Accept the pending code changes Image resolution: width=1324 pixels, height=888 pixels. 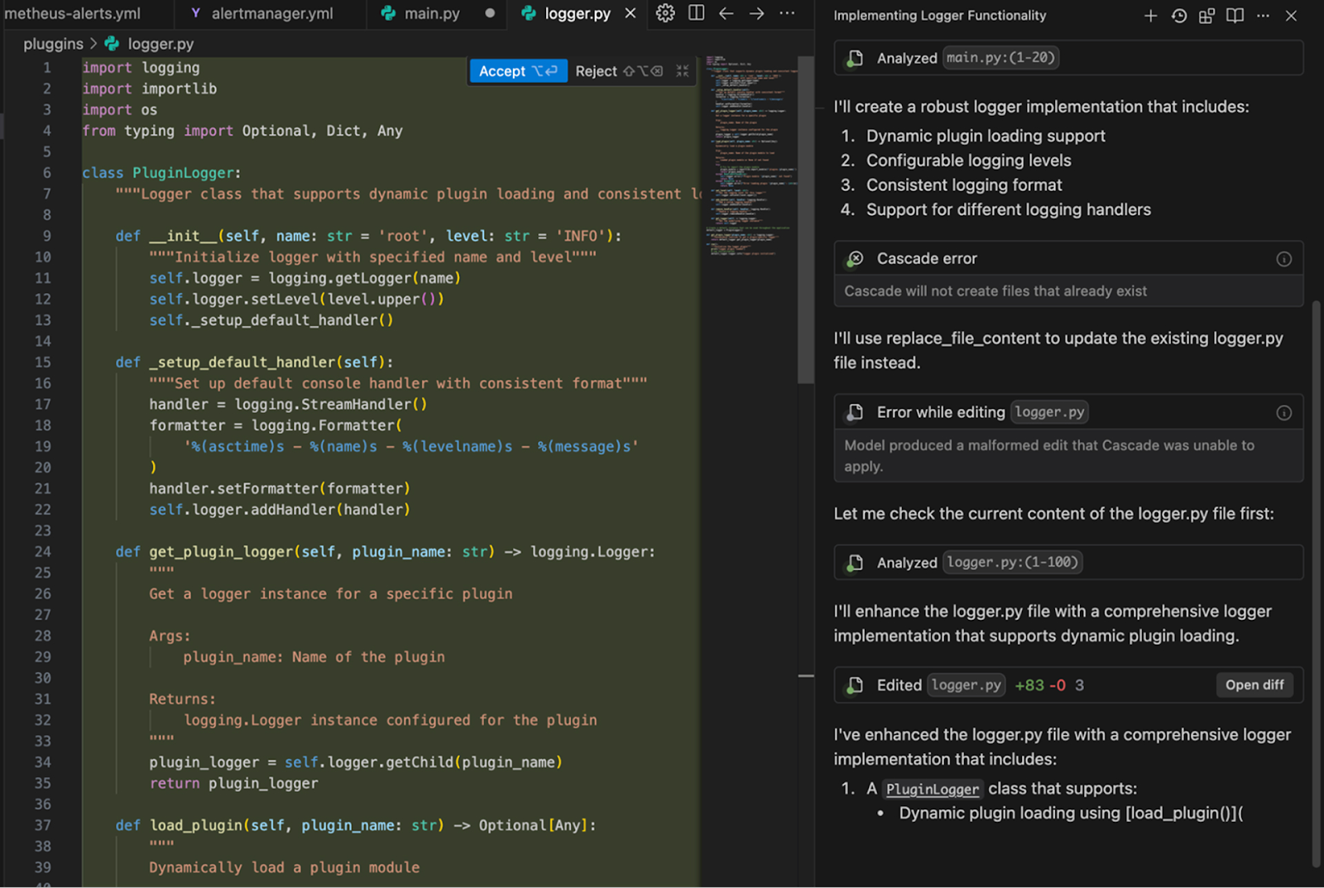point(518,71)
